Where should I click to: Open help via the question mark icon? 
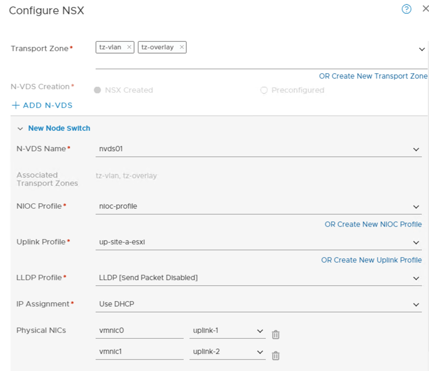[406, 9]
